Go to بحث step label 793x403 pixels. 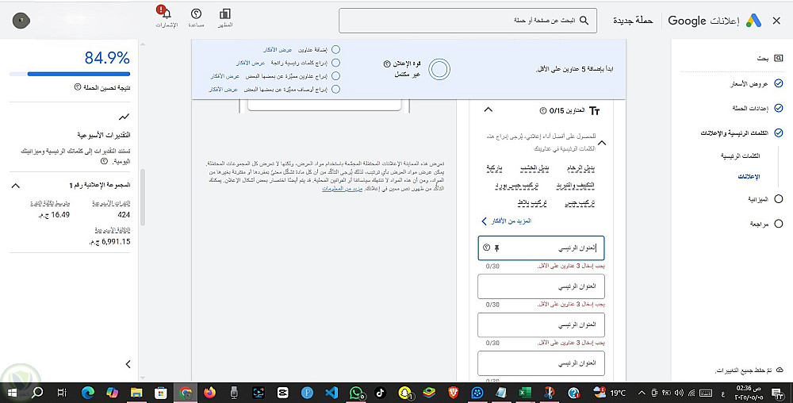(x=763, y=59)
